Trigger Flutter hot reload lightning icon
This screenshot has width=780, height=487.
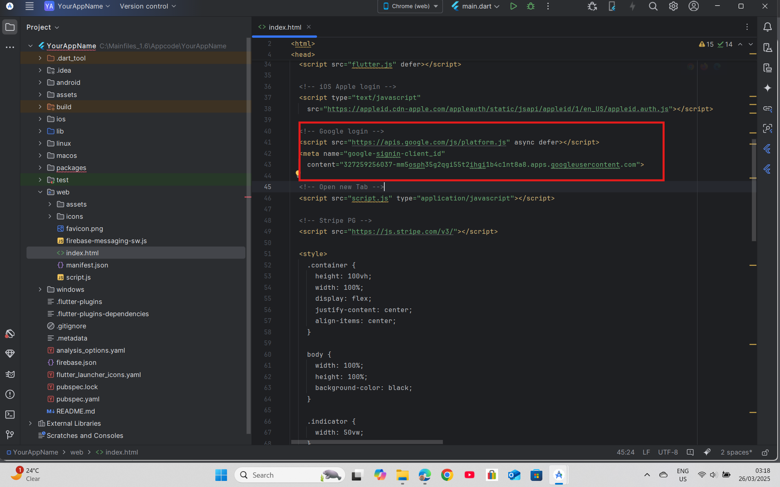(632, 6)
